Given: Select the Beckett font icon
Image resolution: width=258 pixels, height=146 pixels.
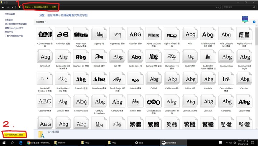Looking at the screenshot, I should (x=99, y=56).
